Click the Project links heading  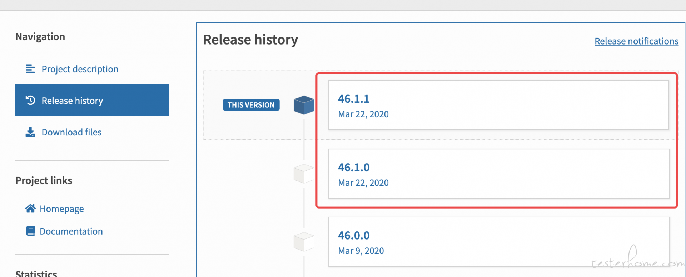pos(44,180)
